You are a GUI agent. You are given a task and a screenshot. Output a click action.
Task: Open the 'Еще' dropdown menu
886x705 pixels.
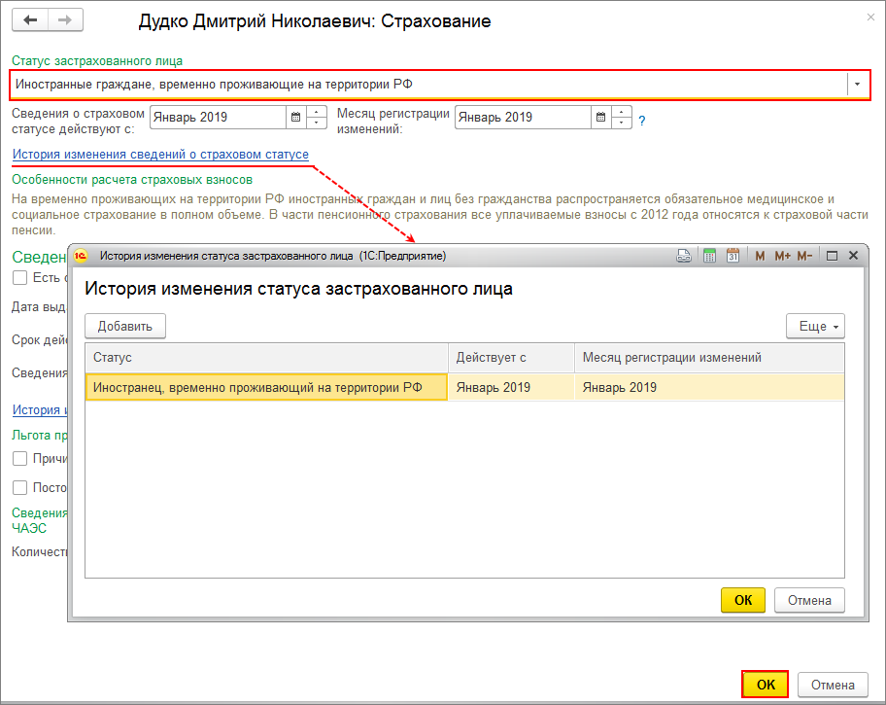point(814,326)
